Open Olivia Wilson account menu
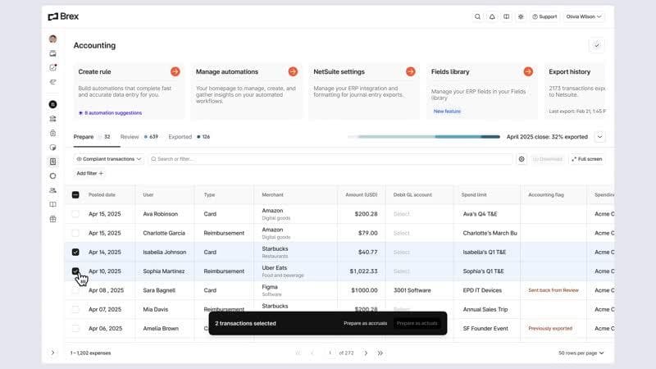The image size is (656, 369). 584,16
